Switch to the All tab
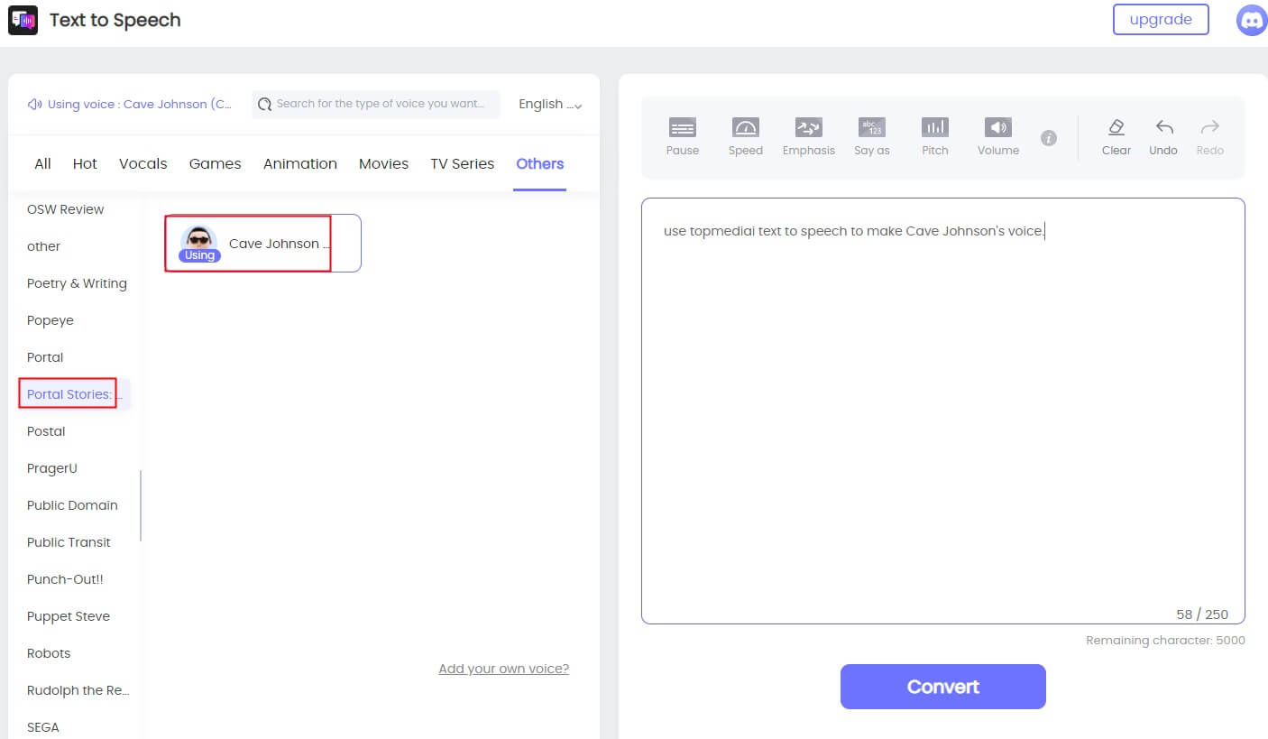 coord(42,163)
